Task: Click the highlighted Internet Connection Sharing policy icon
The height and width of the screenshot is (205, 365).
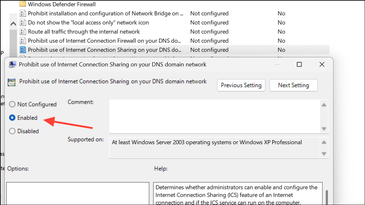Action: tap(23, 50)
